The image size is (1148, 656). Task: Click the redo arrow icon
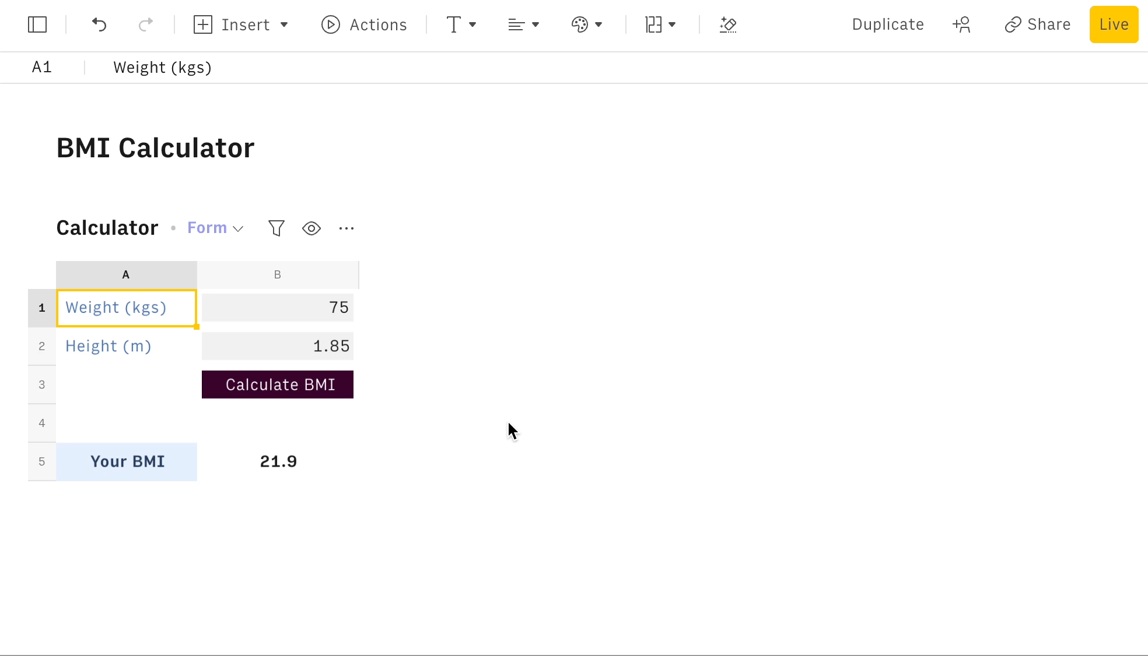click(145, 24)
